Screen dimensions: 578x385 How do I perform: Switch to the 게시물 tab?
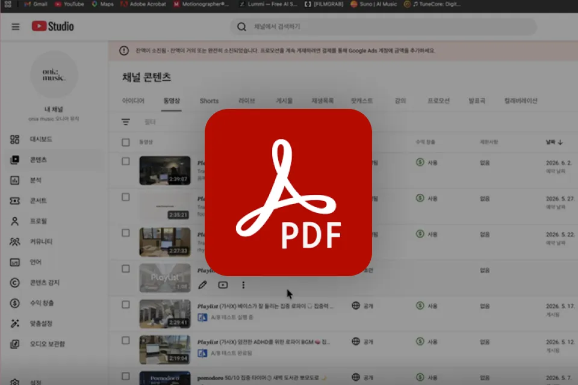point(284,100)
